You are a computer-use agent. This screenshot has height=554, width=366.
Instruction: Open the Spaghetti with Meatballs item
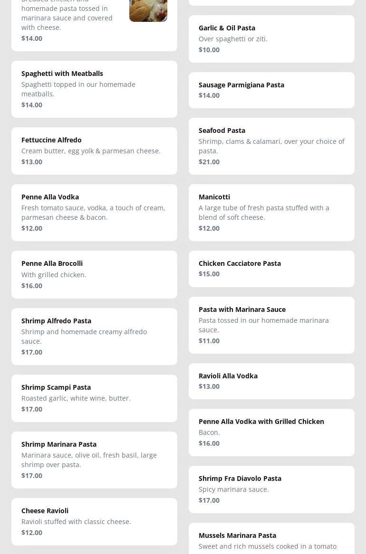94,89
